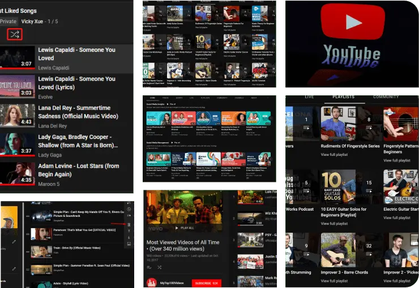Click Improver 3 thumbnail showing 32 videos

[x=350, y=250]
